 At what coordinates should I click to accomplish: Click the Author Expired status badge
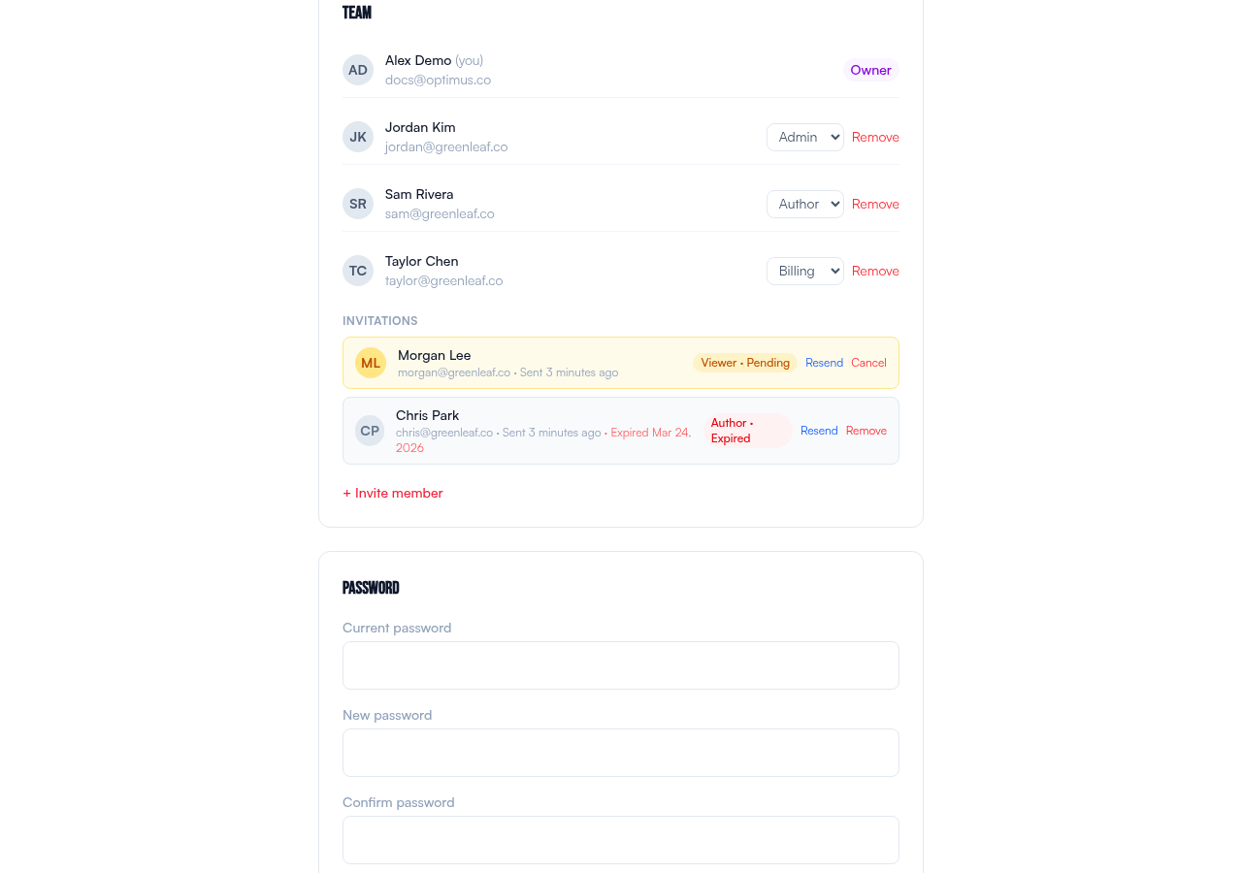pyautogui.click(x=746, y=430)
